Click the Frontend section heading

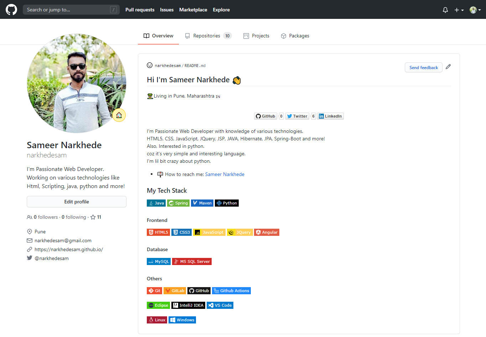coord(157,220)
